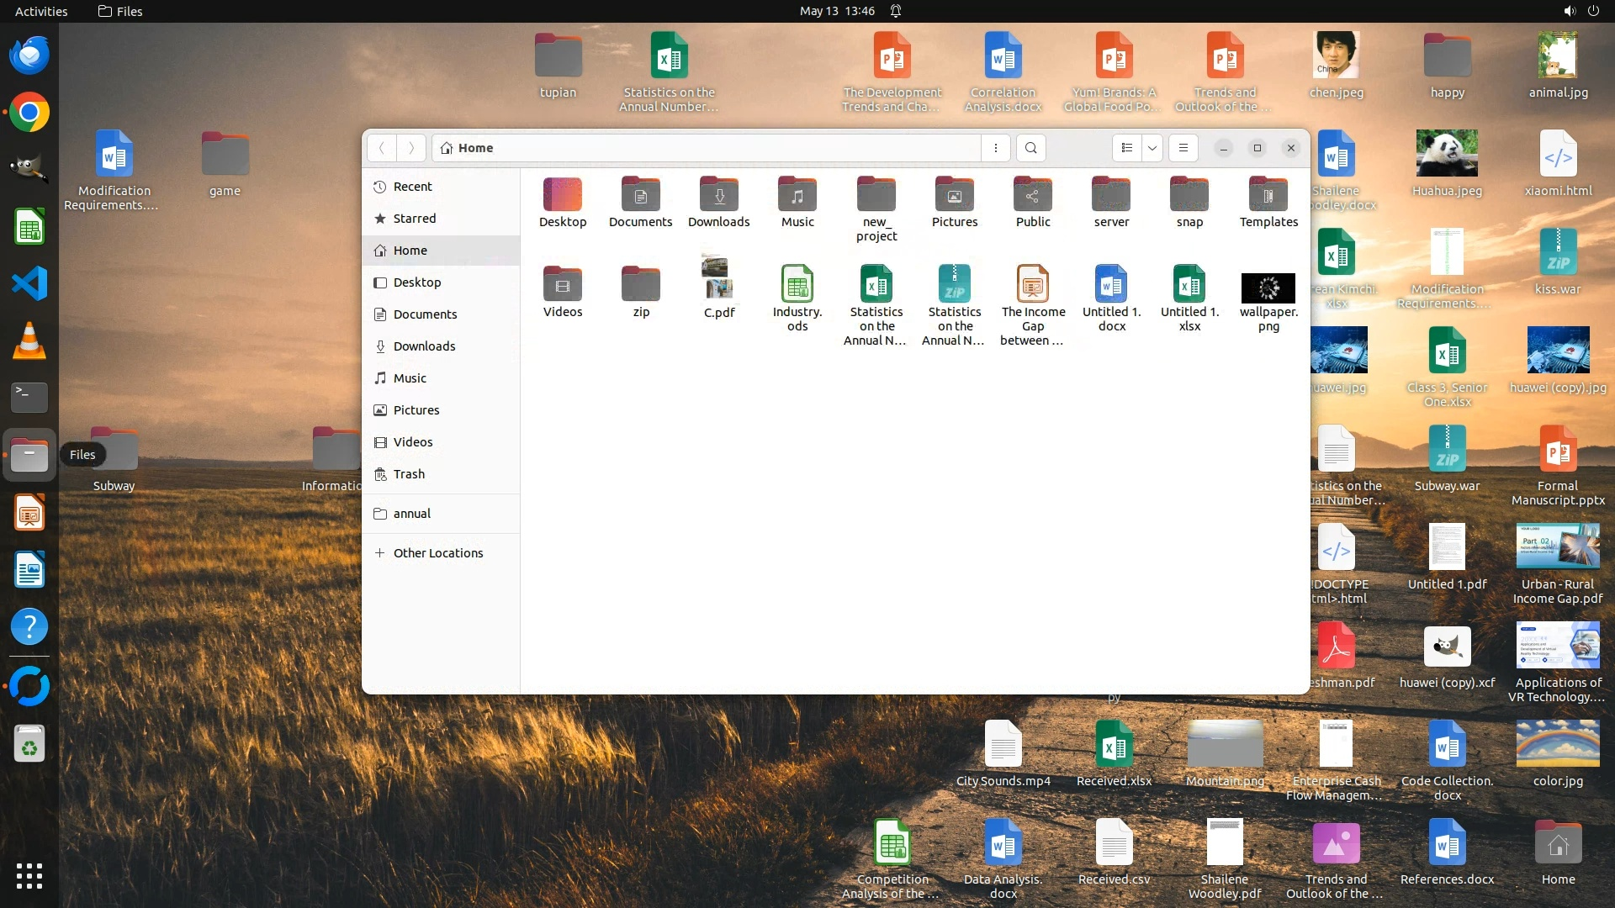Open VLC media player in dock
This screenshot has height=908, width=1615.
tap(29, 341)
